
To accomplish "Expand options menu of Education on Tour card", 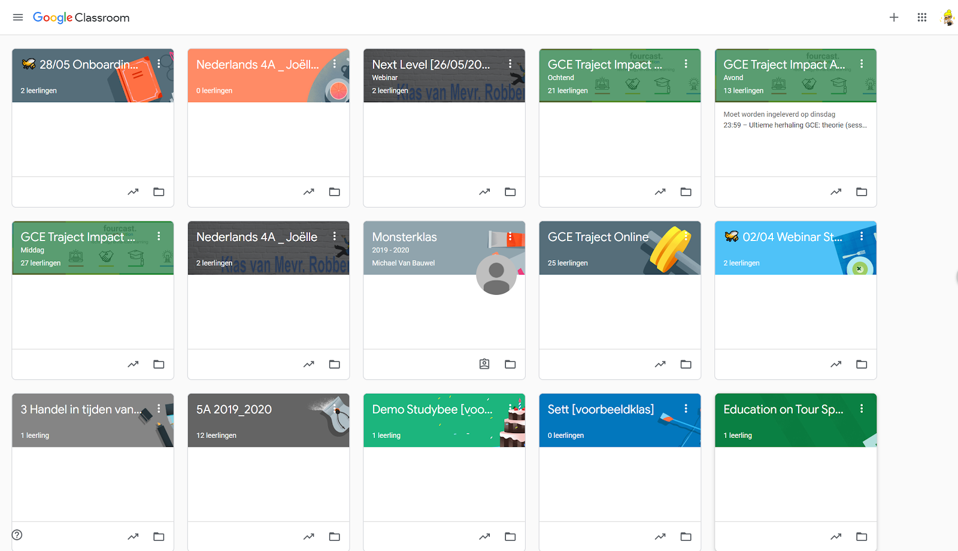I will coord(862,408).
